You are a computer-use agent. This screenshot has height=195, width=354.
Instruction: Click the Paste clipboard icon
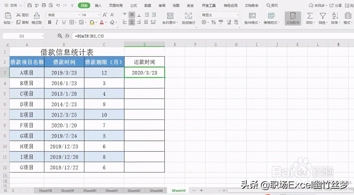pyautogui.click(x=8, y=16)
